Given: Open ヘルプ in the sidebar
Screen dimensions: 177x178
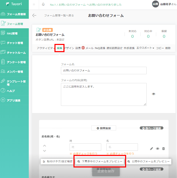Looking at the screenshot, I should point(11,91).
